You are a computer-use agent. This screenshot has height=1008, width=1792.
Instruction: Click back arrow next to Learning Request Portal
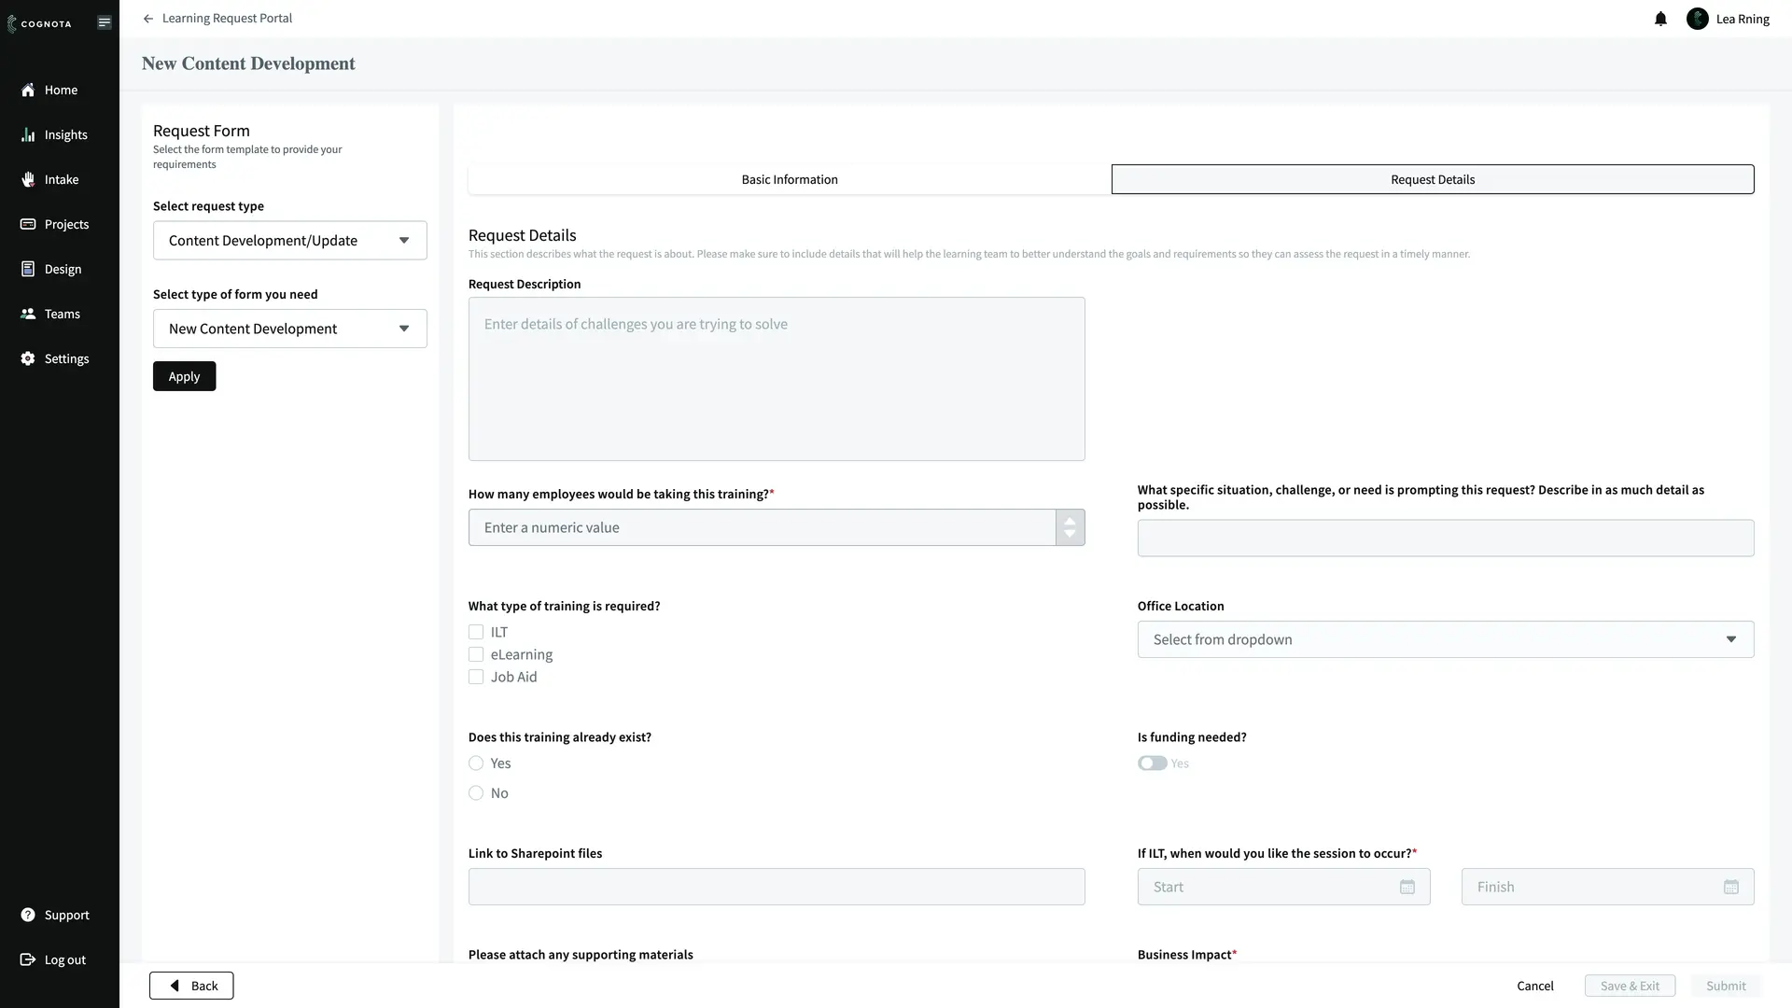[148, 19]
